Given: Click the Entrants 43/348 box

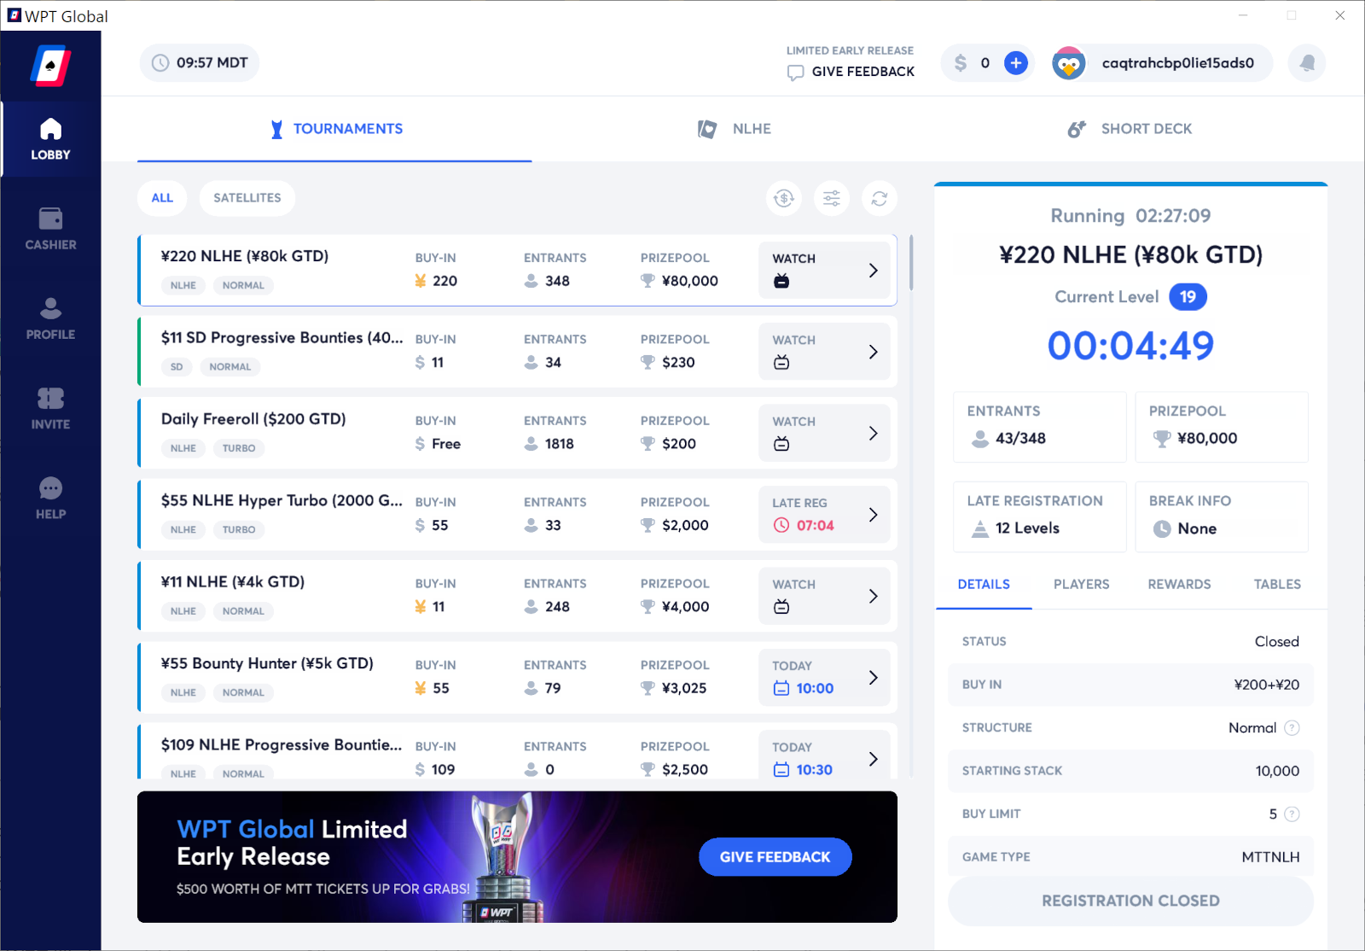Looking at the screenshot, I should click(1039, 427).
